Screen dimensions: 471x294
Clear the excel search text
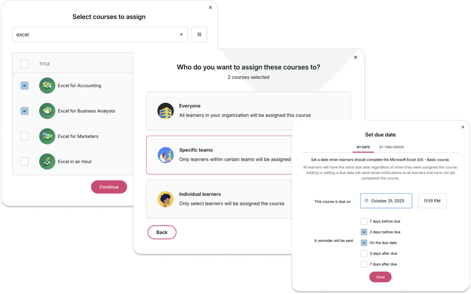181,34
